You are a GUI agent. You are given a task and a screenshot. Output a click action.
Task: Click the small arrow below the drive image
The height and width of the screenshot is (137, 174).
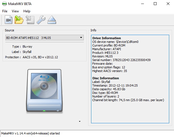coord(80,121)
